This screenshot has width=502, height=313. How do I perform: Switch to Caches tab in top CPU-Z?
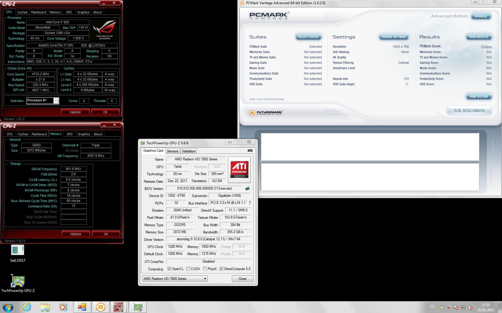point(22,12)
